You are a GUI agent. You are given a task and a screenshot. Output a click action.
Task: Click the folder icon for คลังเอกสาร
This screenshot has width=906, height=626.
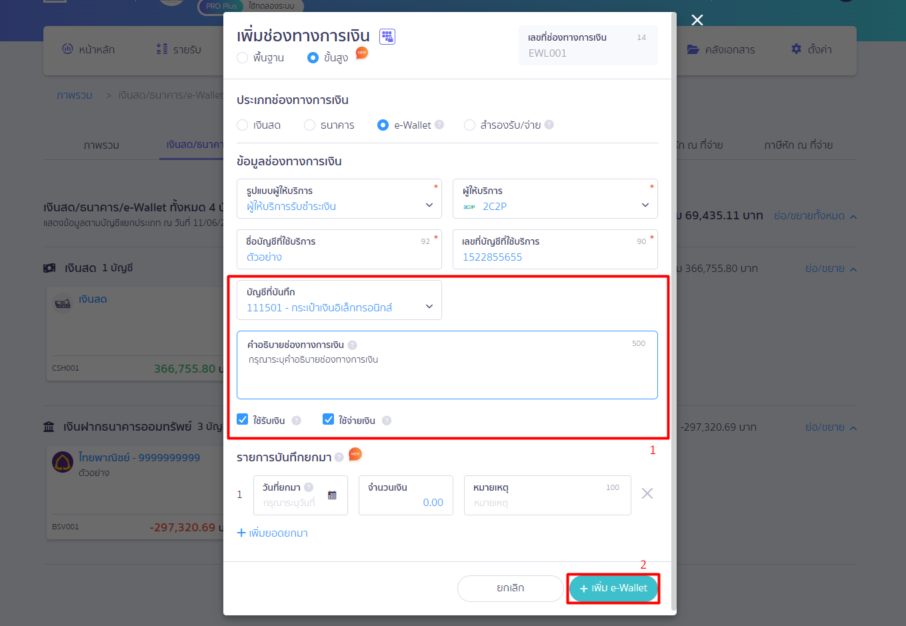[693, 49]
